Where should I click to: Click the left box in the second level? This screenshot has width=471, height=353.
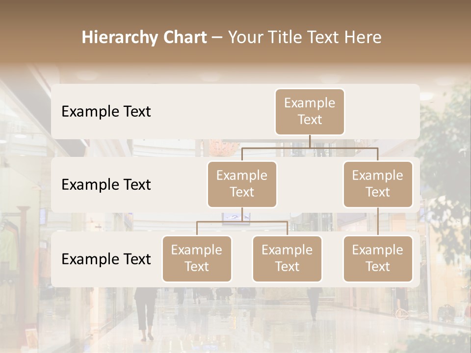click(x=242, y=184)
